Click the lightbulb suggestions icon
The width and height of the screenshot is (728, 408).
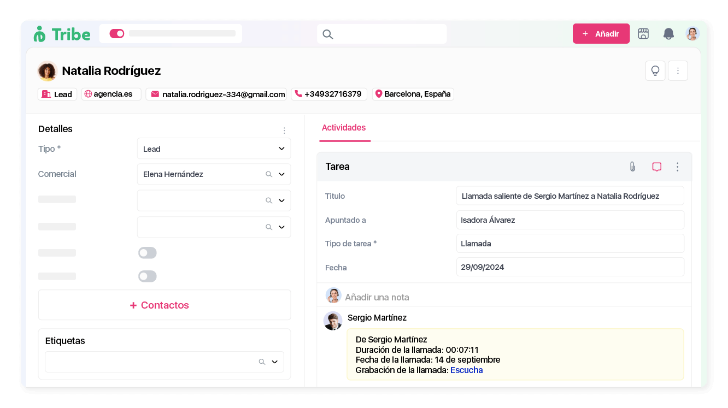click(655, 70)
